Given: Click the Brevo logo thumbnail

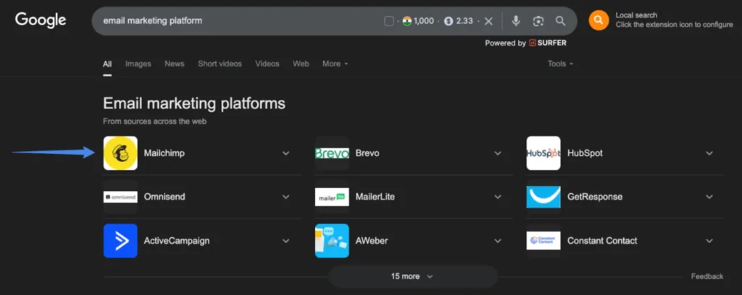Looking at the screenshot, I should (x=332, y=153).
